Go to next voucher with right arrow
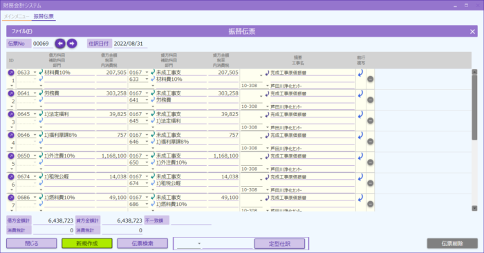This screenshot has height=253, width=484. (x=72, y=44)
